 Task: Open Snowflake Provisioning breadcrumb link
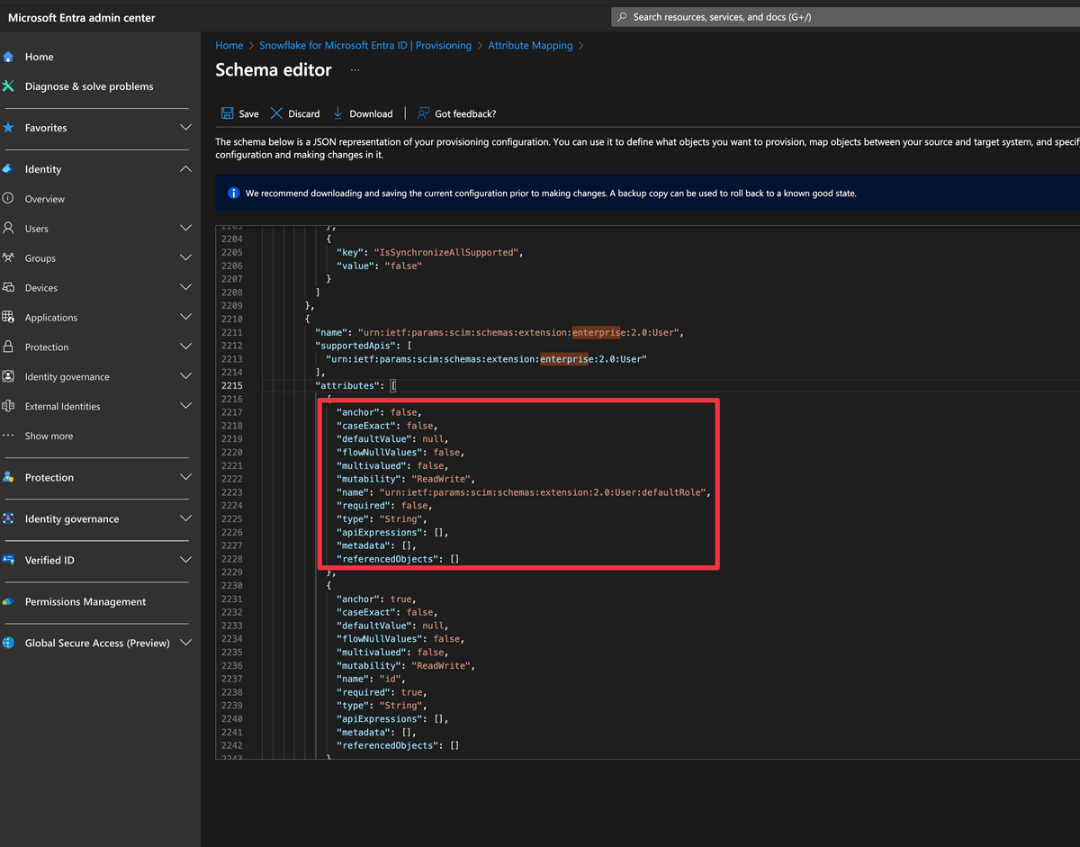[365, 45]
